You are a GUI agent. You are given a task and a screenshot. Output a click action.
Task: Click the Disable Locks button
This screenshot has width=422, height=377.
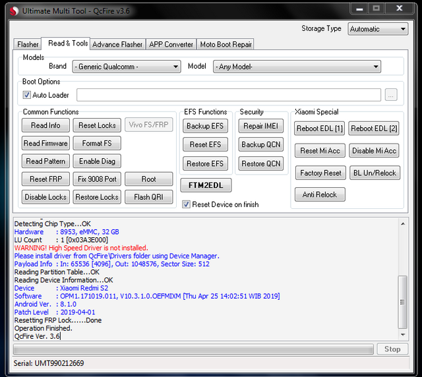pyautogui.click(x=45, y=197)
